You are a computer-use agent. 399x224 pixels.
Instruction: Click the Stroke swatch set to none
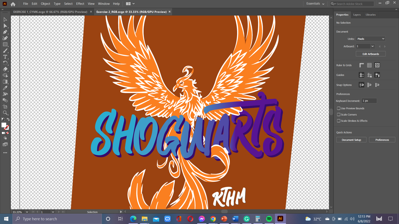point(7,128)
